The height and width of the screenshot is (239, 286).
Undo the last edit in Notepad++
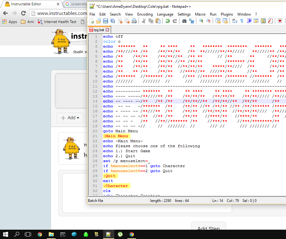click(x=167, y=21)
